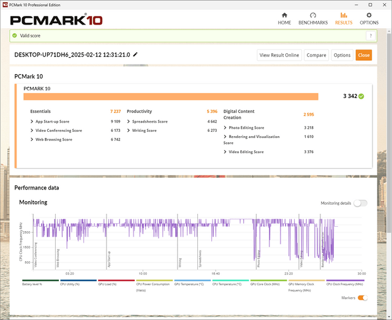
Task: Click the vertical scrollbar on the right
Action: (389, 132)
